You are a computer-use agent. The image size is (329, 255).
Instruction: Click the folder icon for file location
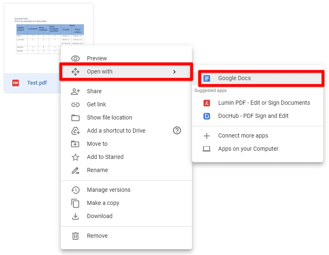pos(75,117)
